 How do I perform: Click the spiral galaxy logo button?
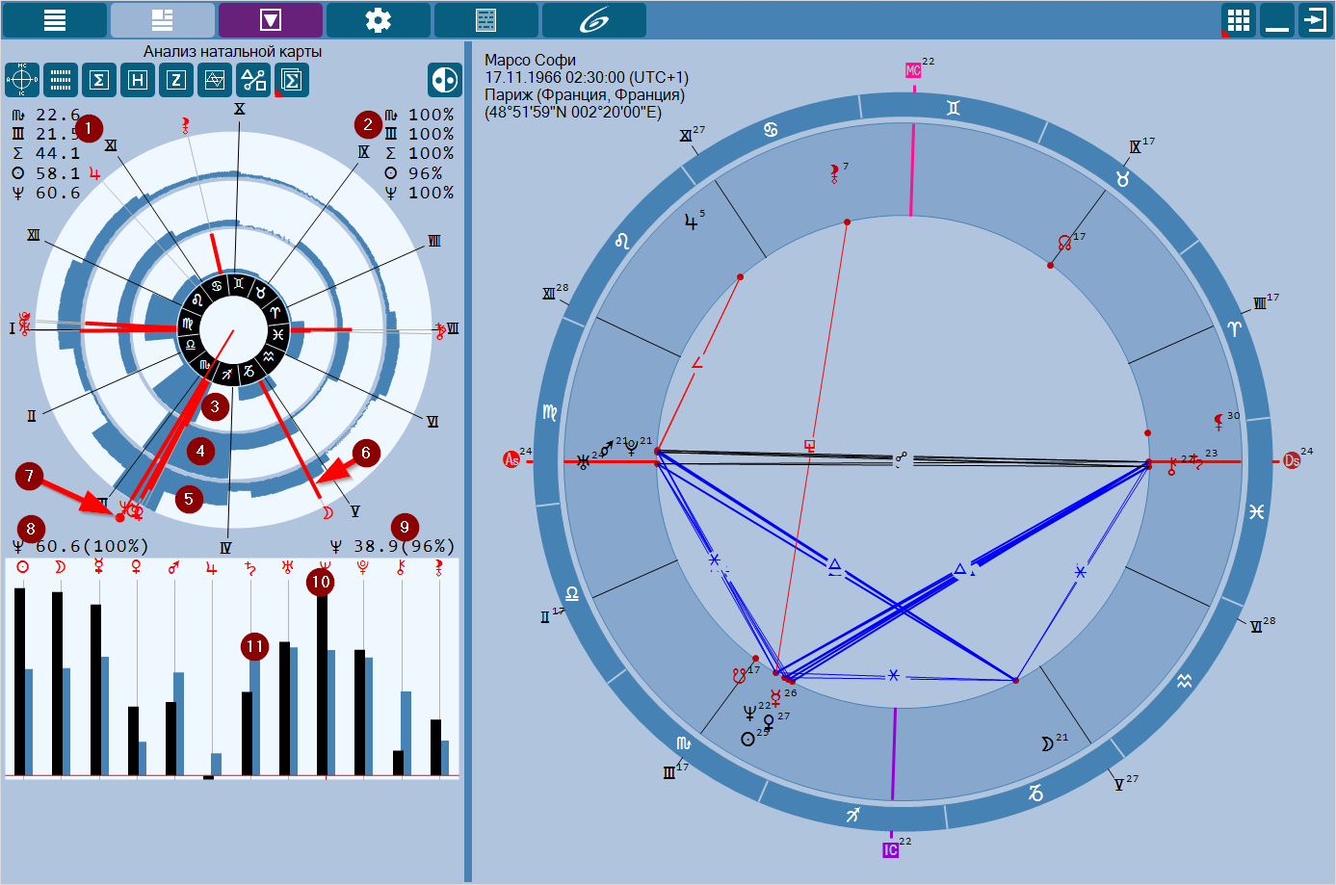(x=594, y=20)
